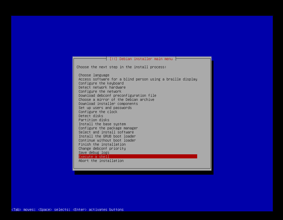The width and height of the screenshot is (283, 220).
Task: Activate highlighted Execute a shell entry
Action: point(138,157)
